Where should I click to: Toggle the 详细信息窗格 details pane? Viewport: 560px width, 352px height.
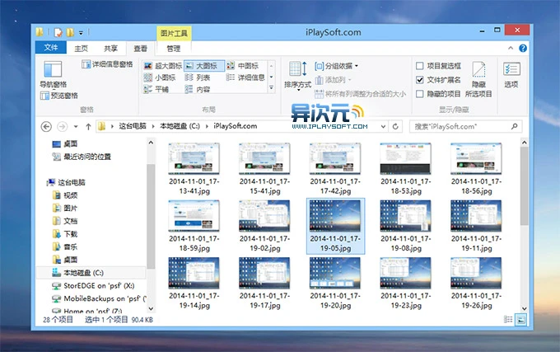(107, 64)
